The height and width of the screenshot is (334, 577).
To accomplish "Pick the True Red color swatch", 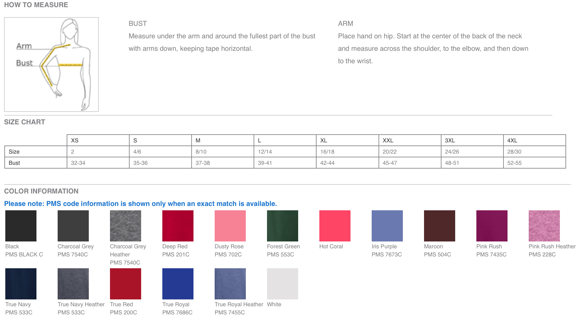I will pos(126,284).
